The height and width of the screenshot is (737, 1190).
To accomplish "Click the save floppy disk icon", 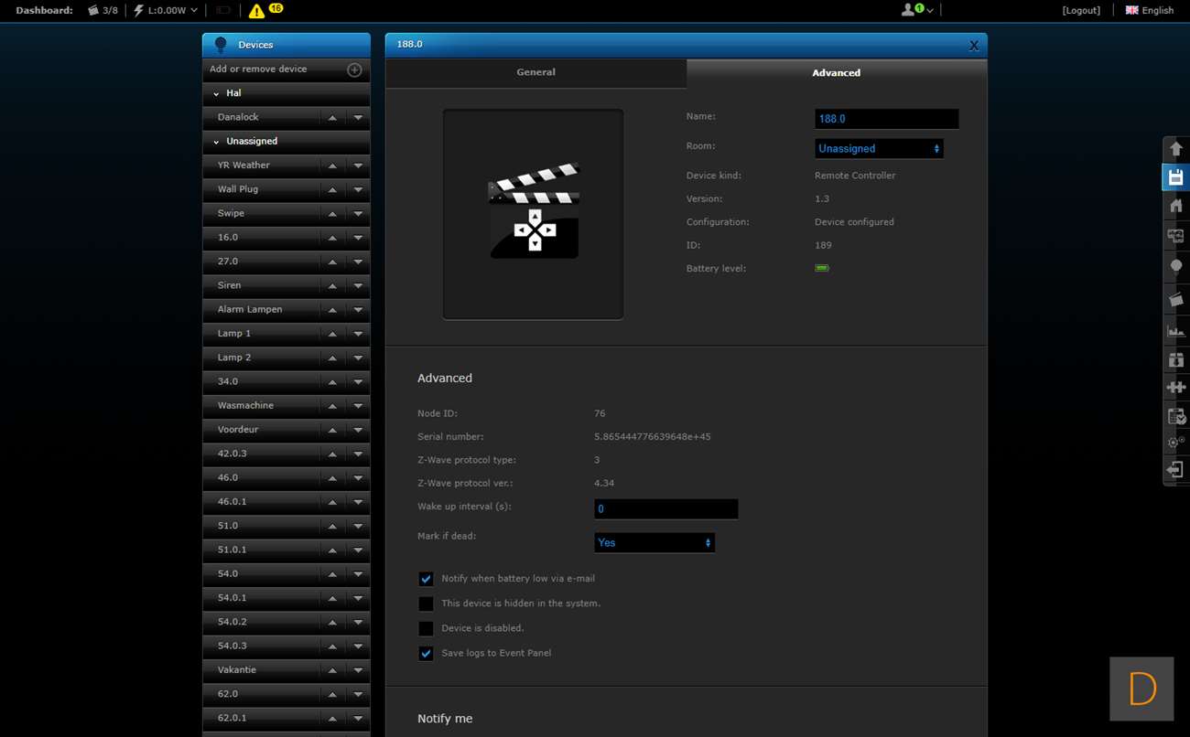I will point(1176,177).
